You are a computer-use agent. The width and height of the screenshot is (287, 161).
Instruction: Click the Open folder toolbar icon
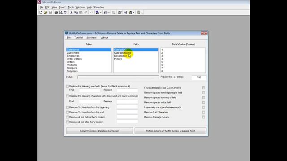tap(45, 13)
